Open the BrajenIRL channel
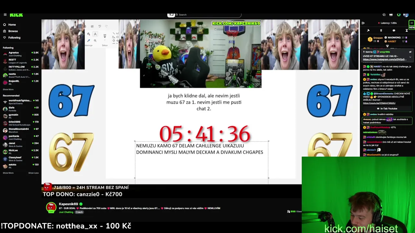 [21, 82]
